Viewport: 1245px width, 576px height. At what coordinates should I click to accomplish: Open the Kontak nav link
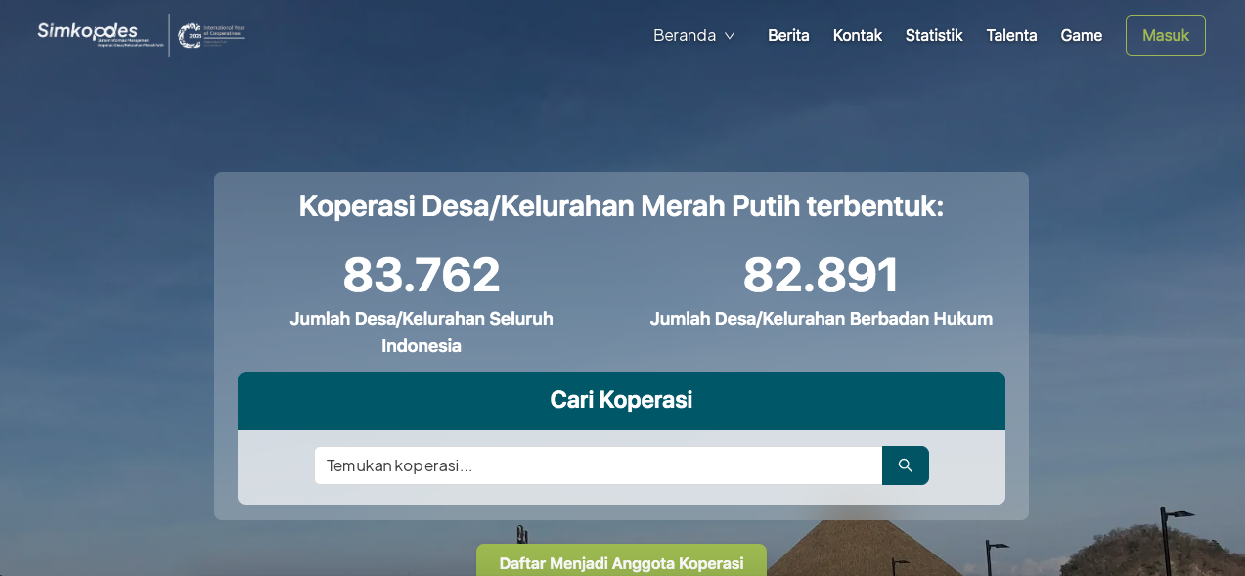pos(858,35)
